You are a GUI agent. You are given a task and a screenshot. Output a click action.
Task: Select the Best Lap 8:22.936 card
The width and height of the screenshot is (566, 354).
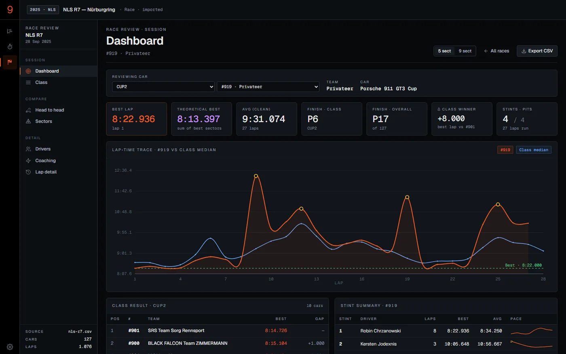coord(137,119)
